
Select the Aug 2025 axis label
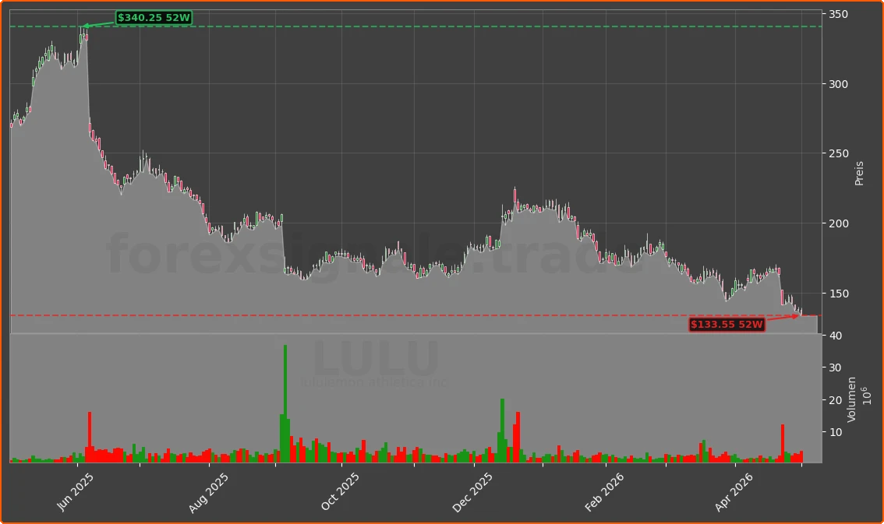point(208,493)
